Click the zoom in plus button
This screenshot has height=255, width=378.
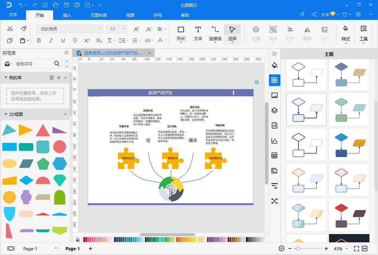coord(326,248)
